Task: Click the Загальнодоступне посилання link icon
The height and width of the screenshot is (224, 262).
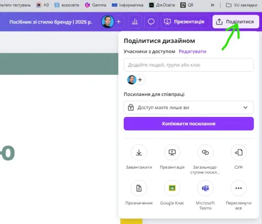Action: pos(205,152)
